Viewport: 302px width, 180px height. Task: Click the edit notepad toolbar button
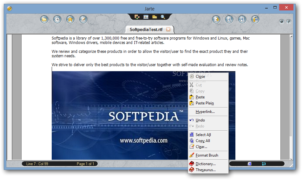83,19
